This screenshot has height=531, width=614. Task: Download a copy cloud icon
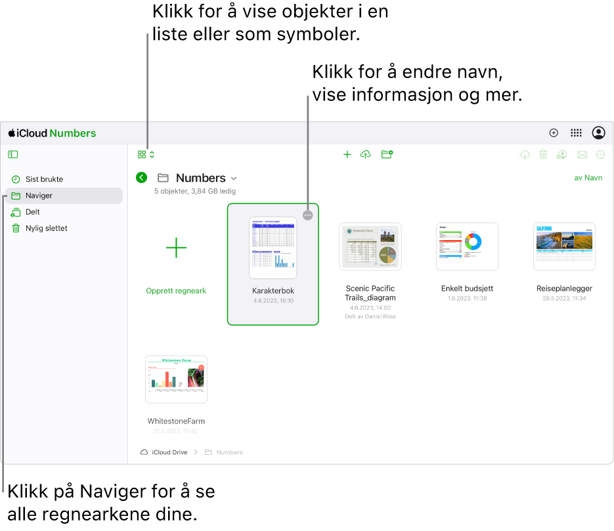525,154
